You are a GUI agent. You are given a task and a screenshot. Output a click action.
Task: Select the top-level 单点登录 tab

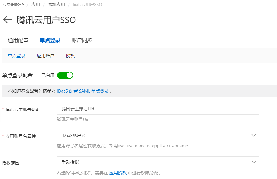tap(50, 40)
